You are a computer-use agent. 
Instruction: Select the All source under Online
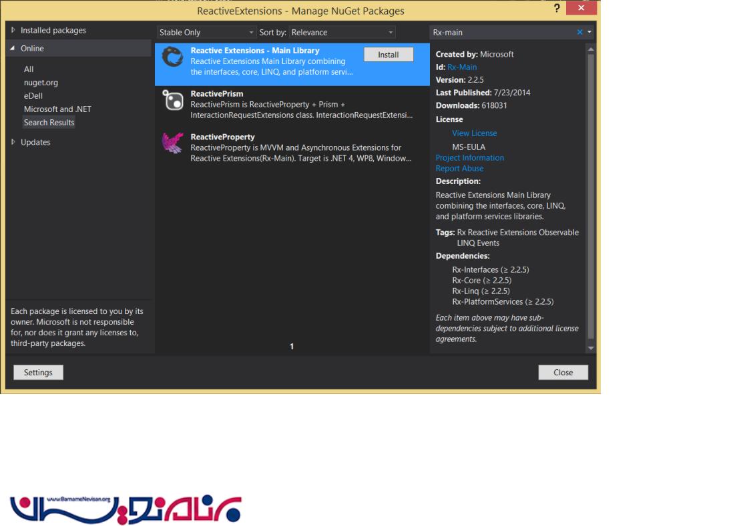29,69
